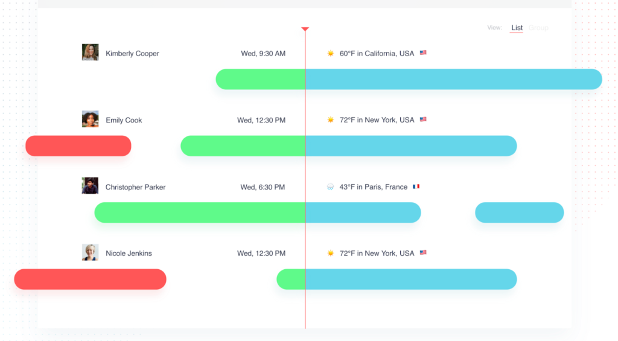Click Kimberly Cooper's blue timeline segment
Image resolution: width=618 pixels, height=341 pixels.
[454, 79]
